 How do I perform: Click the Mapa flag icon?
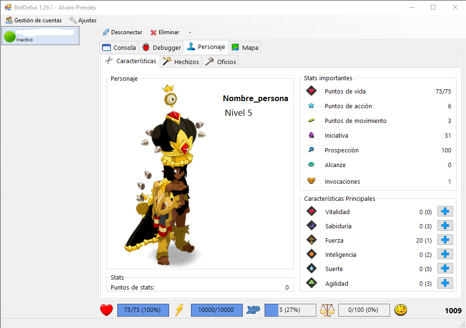pos(236,47)
